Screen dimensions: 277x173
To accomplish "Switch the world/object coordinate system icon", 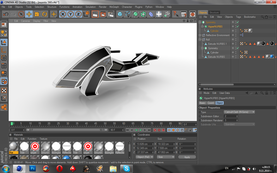I will (86, 14).
